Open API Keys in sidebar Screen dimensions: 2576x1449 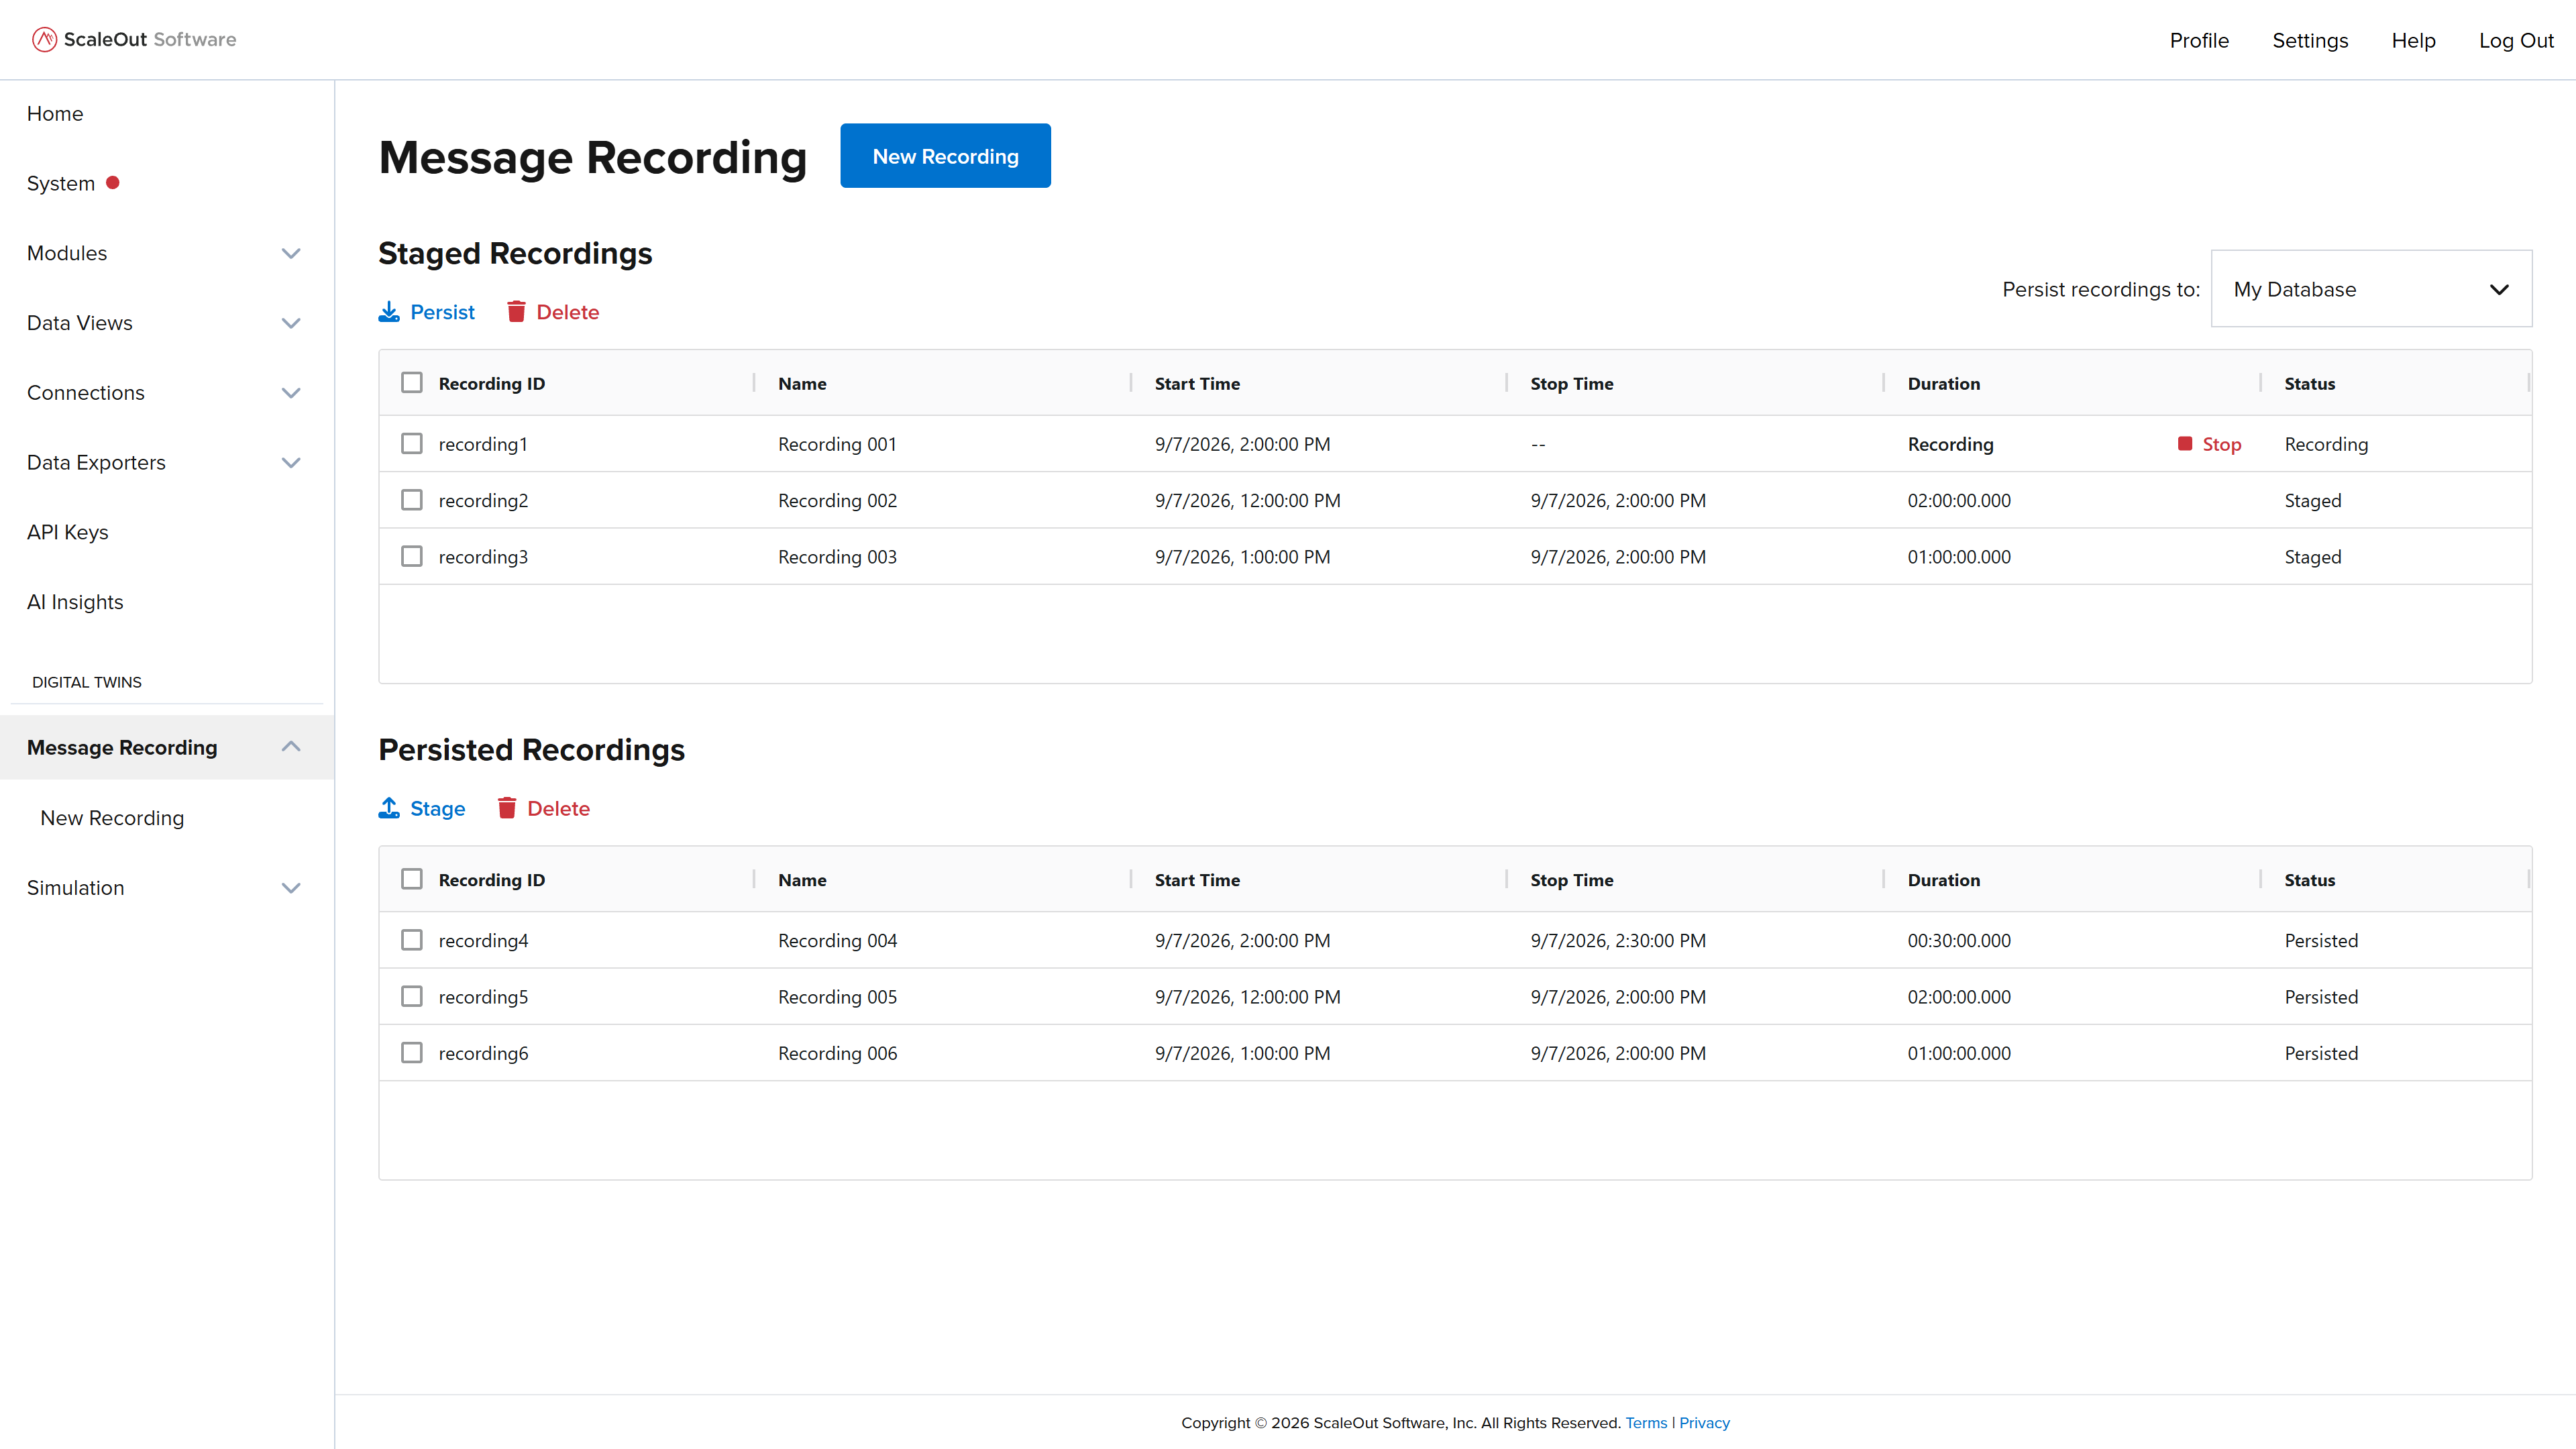click(68, 533)
